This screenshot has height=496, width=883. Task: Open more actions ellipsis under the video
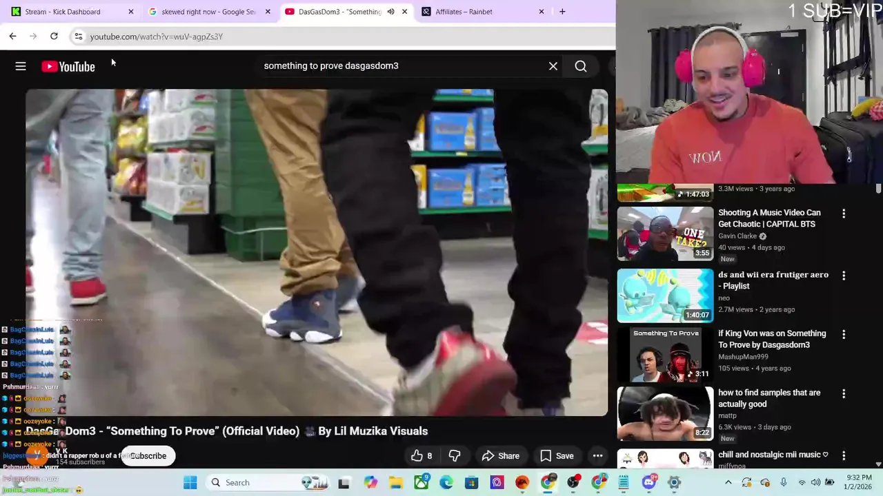tap(598, 455)
